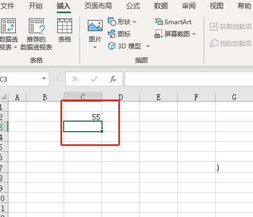Select column B header
The width and height of the screenshot is (253, 217).
point(45,97)
